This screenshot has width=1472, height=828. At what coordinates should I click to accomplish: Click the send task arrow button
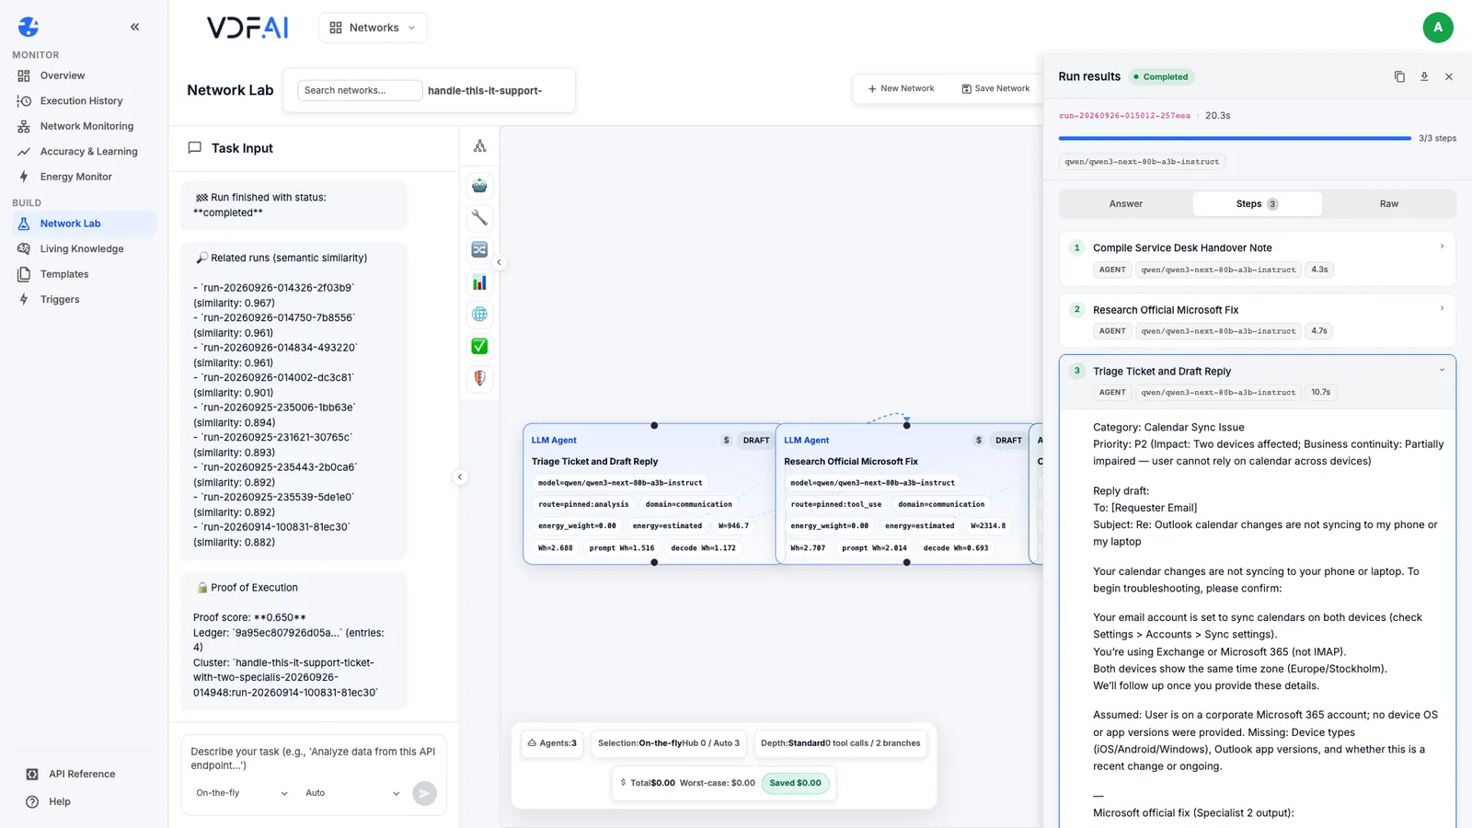(424, 793)
